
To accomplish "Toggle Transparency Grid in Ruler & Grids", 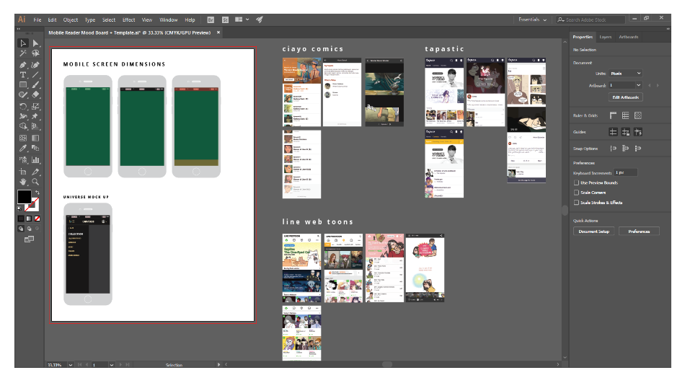I will coord(638,115).
